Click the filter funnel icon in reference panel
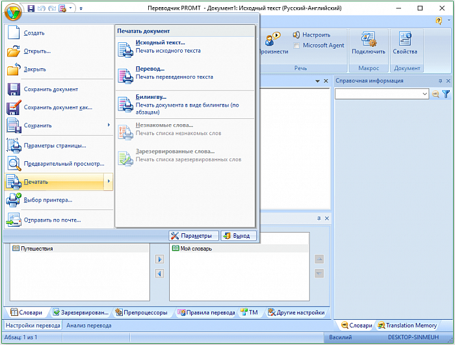 [x=446, y=94]
